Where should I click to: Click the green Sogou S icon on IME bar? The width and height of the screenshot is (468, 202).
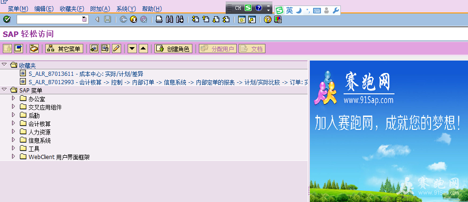(248, 8)
